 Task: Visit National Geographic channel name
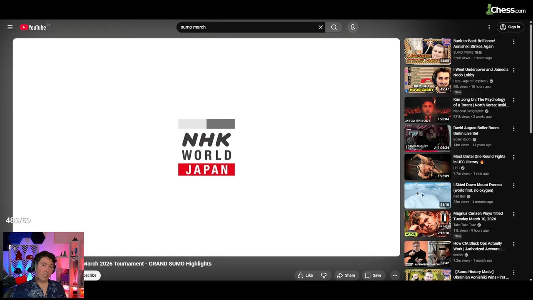468,111
